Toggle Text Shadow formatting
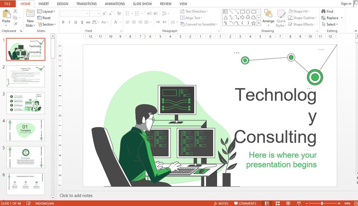The image size is (358, 206). click(x=82, y=22)
